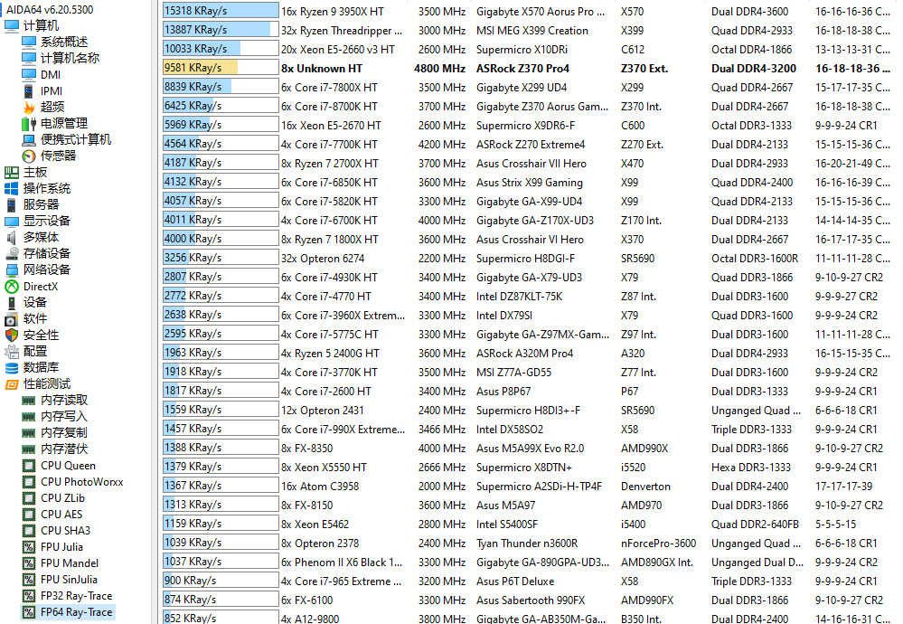Open the CPU PhotoWorxx benchmark page
Screen dimensions: 903x624
click(81, 482)
